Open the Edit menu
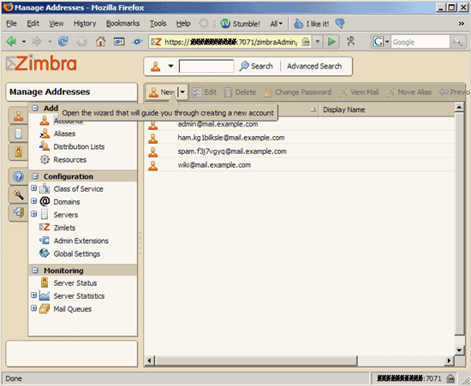 [x=33, y=23]
